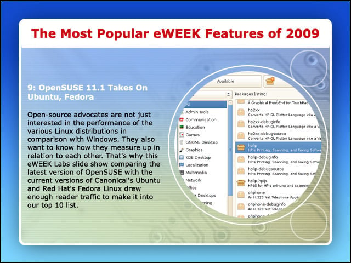Click the category list scrollbar up arrow

230,103
